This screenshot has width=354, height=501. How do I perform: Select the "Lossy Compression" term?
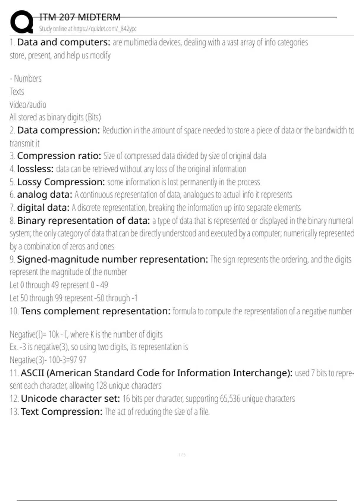pyautogui.click(x=61, y=182)
